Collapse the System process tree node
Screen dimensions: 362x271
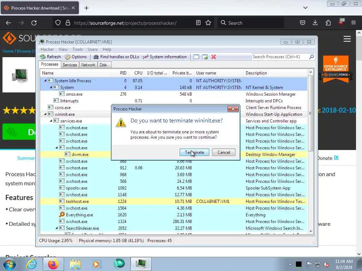tap(51, 88)
